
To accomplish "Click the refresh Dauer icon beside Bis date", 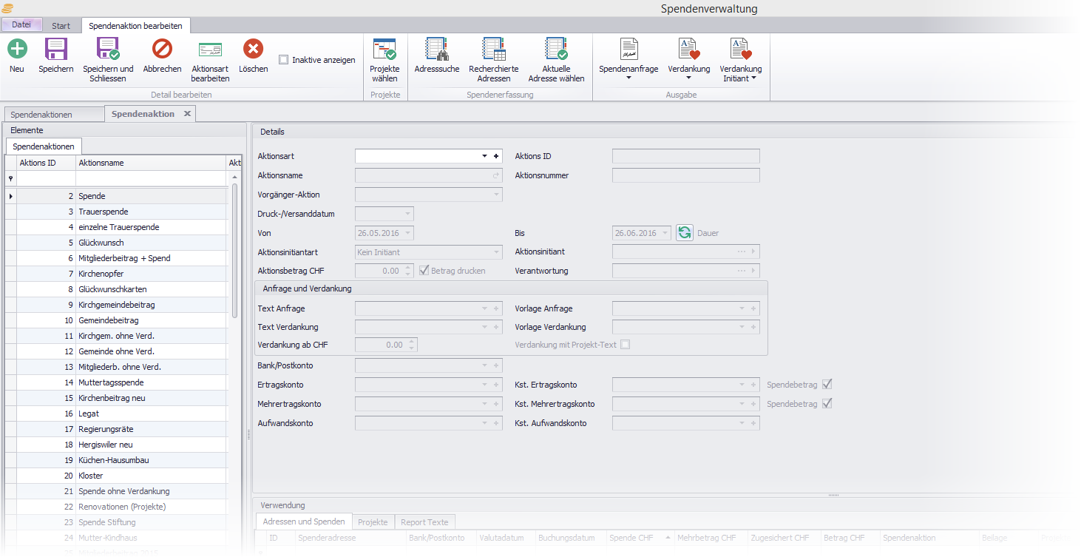I will pyautogui.click(x=684, y=233).
